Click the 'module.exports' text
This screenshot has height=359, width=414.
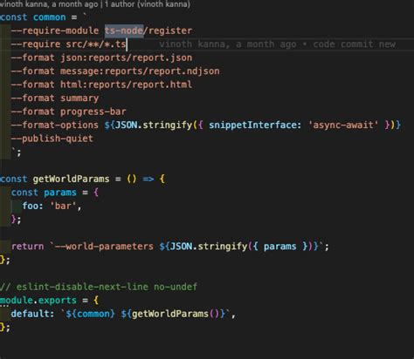click(38, 300)
